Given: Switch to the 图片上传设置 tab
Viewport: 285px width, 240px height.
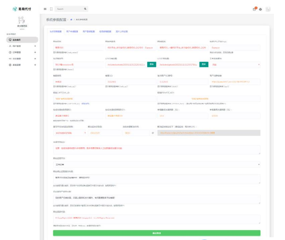Looking at the screenshot, I should point(121,32).
